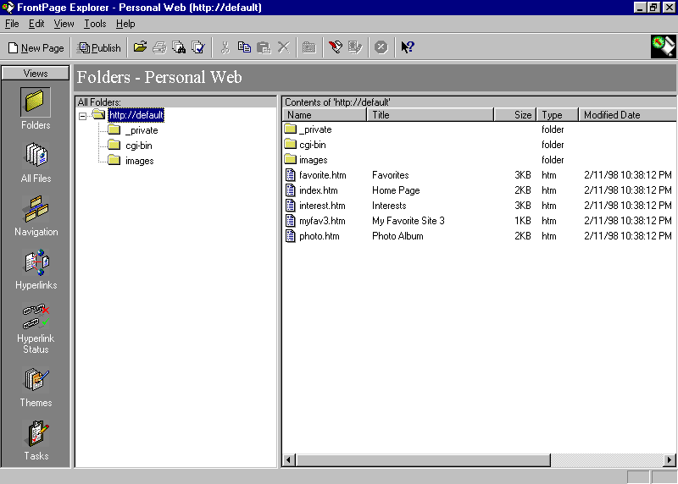Click 'Interests' title cell

(x=389, y=206)
